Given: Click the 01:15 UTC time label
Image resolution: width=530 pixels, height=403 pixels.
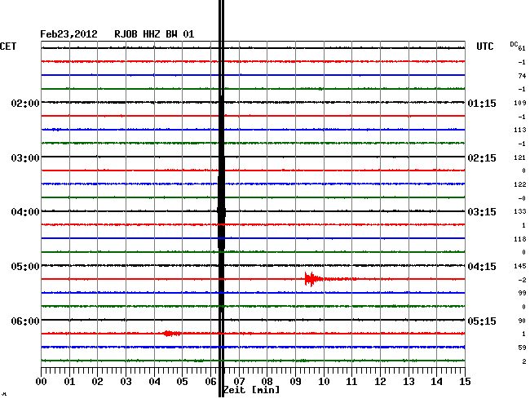Looking at the screenshot, I should pos(482,103).
